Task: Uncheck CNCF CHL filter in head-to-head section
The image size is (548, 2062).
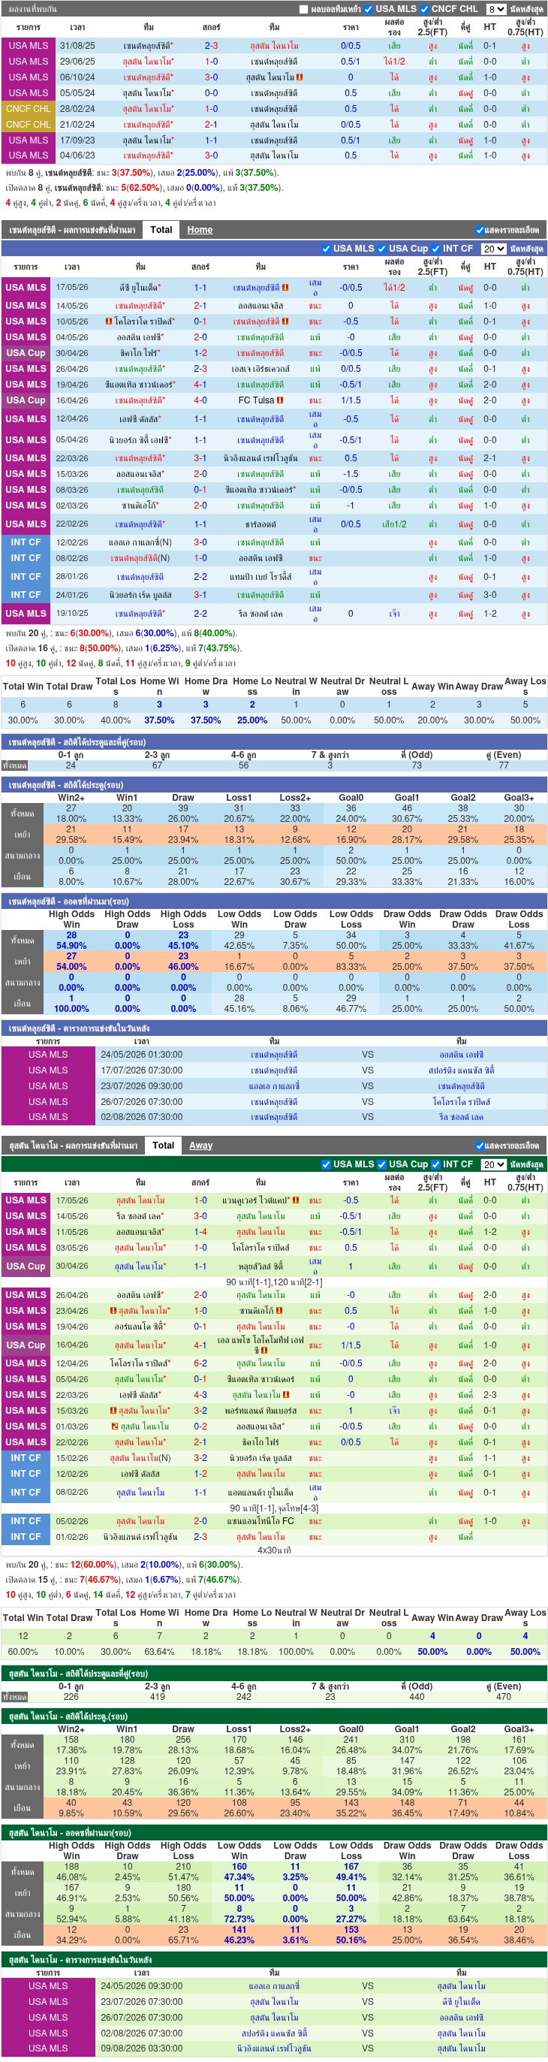Action: (425, 10)
